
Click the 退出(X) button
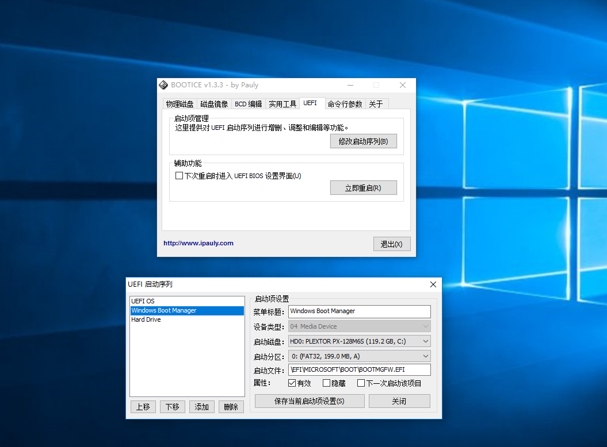(x=392, y=244)
